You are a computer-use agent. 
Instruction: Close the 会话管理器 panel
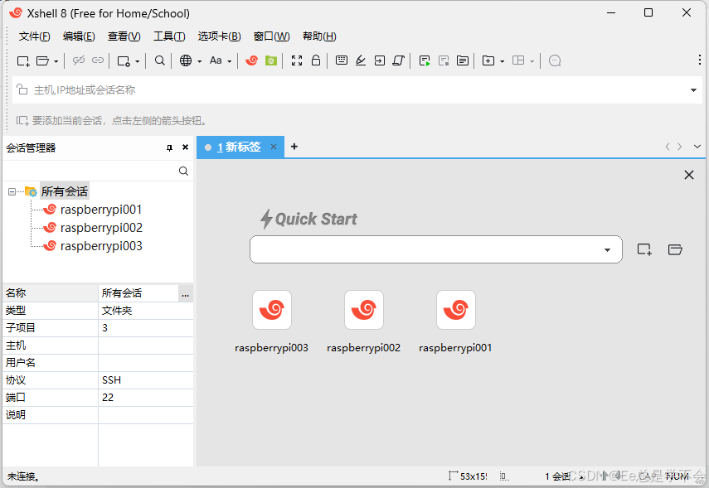[x=185, y=147]
